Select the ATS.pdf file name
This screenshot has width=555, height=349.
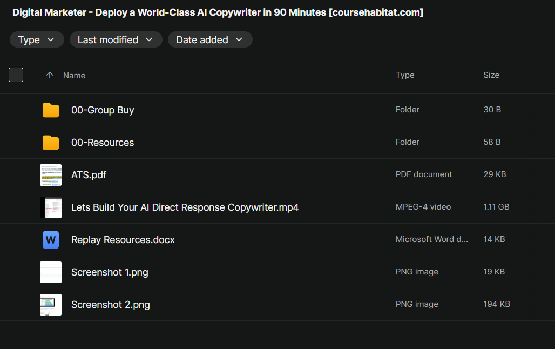89,175
